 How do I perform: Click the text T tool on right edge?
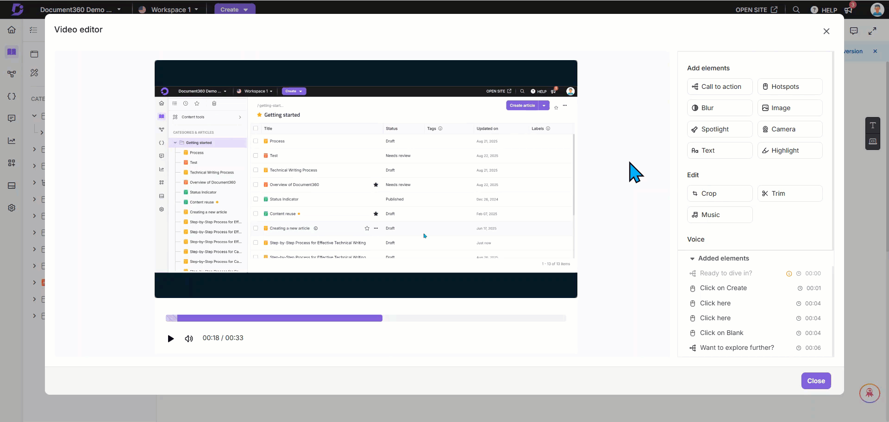873,125
